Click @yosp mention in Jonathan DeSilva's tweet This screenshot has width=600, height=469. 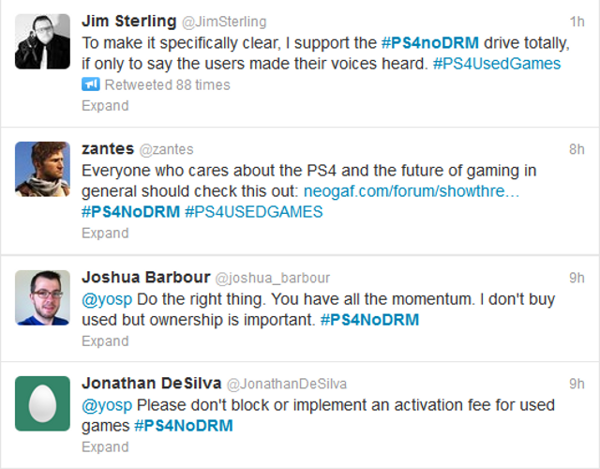pyautogui.click(x=108, y=405)
